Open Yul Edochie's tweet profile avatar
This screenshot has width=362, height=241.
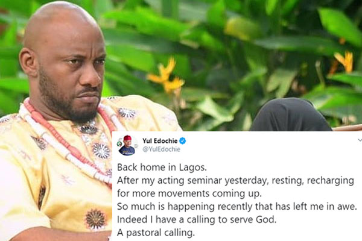127,145
